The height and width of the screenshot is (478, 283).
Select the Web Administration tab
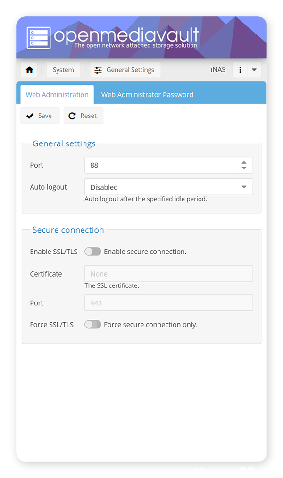pos(57,95)
